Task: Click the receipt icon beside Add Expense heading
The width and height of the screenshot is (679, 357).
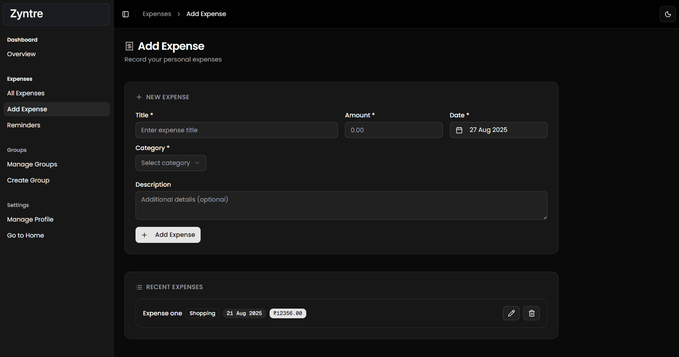Action: 129,46
